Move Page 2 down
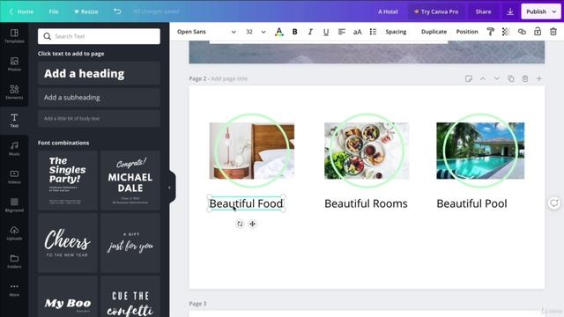 497,78
